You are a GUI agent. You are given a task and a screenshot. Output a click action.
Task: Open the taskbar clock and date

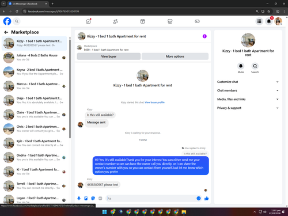[275, 212]
